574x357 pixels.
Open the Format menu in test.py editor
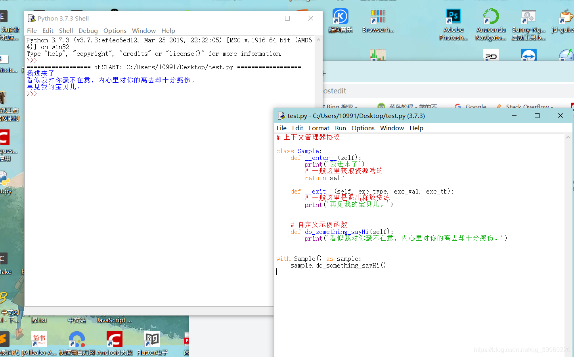319,128
